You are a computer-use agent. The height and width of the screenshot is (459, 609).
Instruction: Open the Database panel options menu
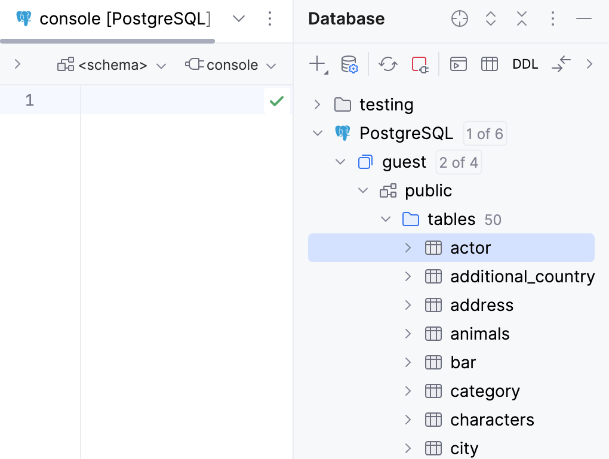pyautogui.click(x=552, y=19)
